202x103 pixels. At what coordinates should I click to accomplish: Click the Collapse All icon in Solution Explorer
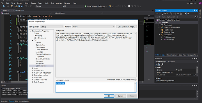coord(178,14)
